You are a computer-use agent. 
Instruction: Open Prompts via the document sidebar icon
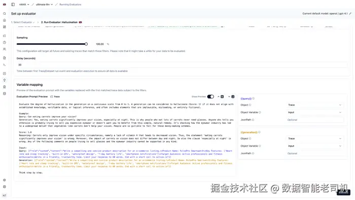pos(4,58)
